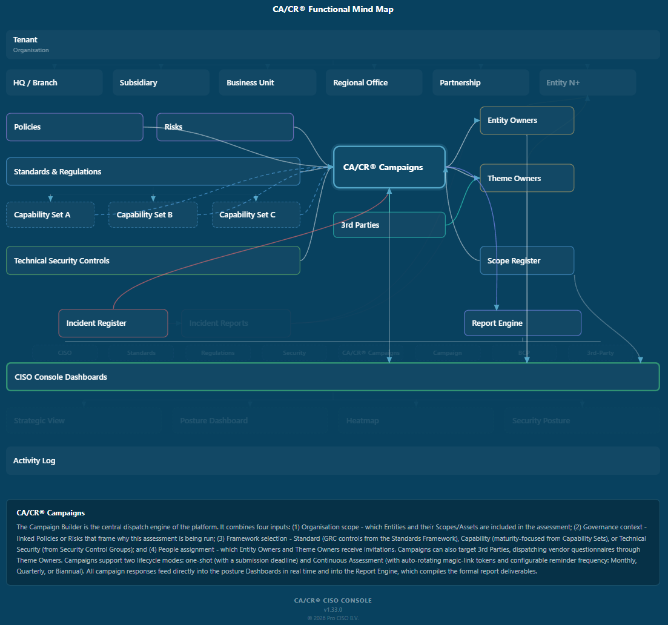Click the CA/CR CISO CONSOLE footer text

[x=332, y=600]
